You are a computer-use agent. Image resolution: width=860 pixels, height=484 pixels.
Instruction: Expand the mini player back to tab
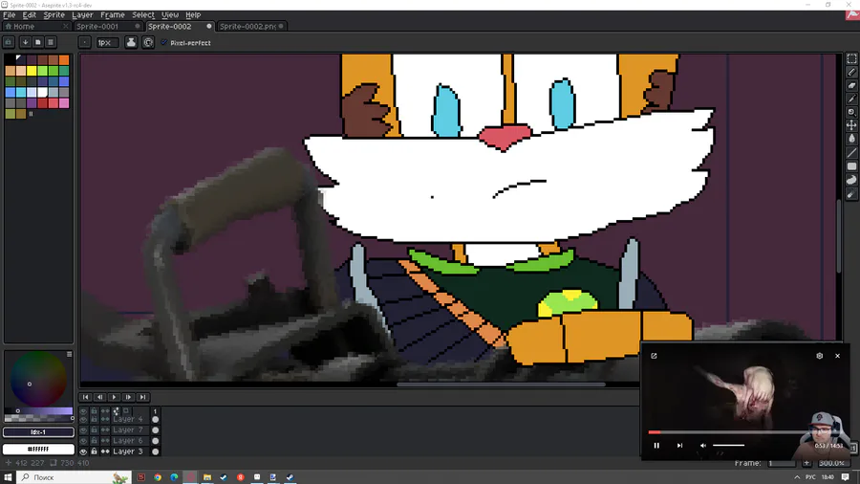[654, 356]
